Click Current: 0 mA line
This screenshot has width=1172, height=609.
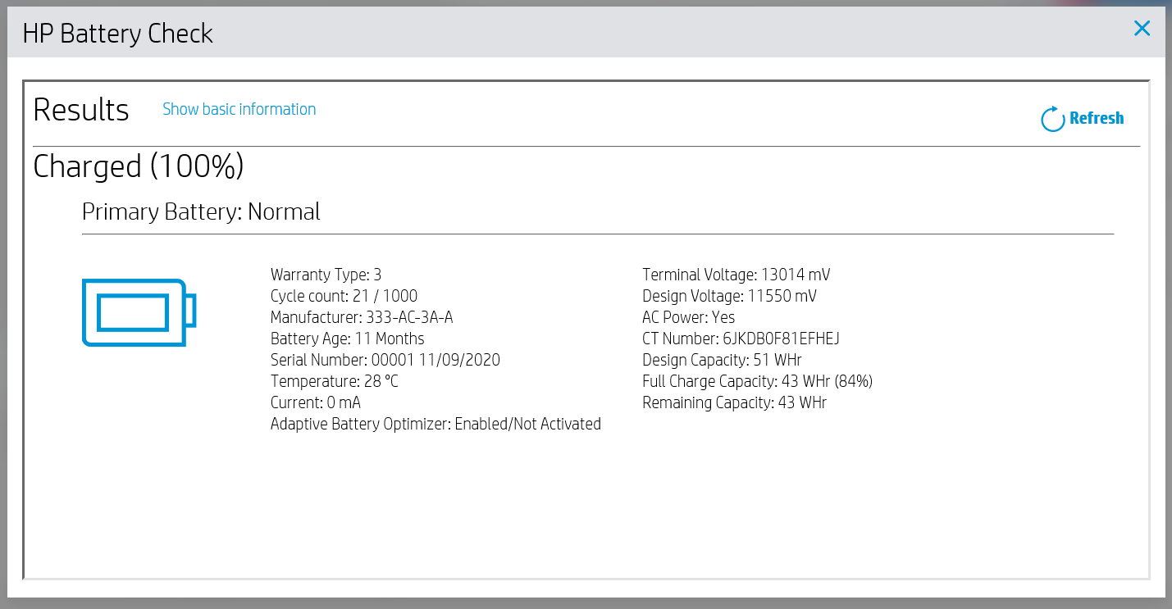click(x=316, y=402)
